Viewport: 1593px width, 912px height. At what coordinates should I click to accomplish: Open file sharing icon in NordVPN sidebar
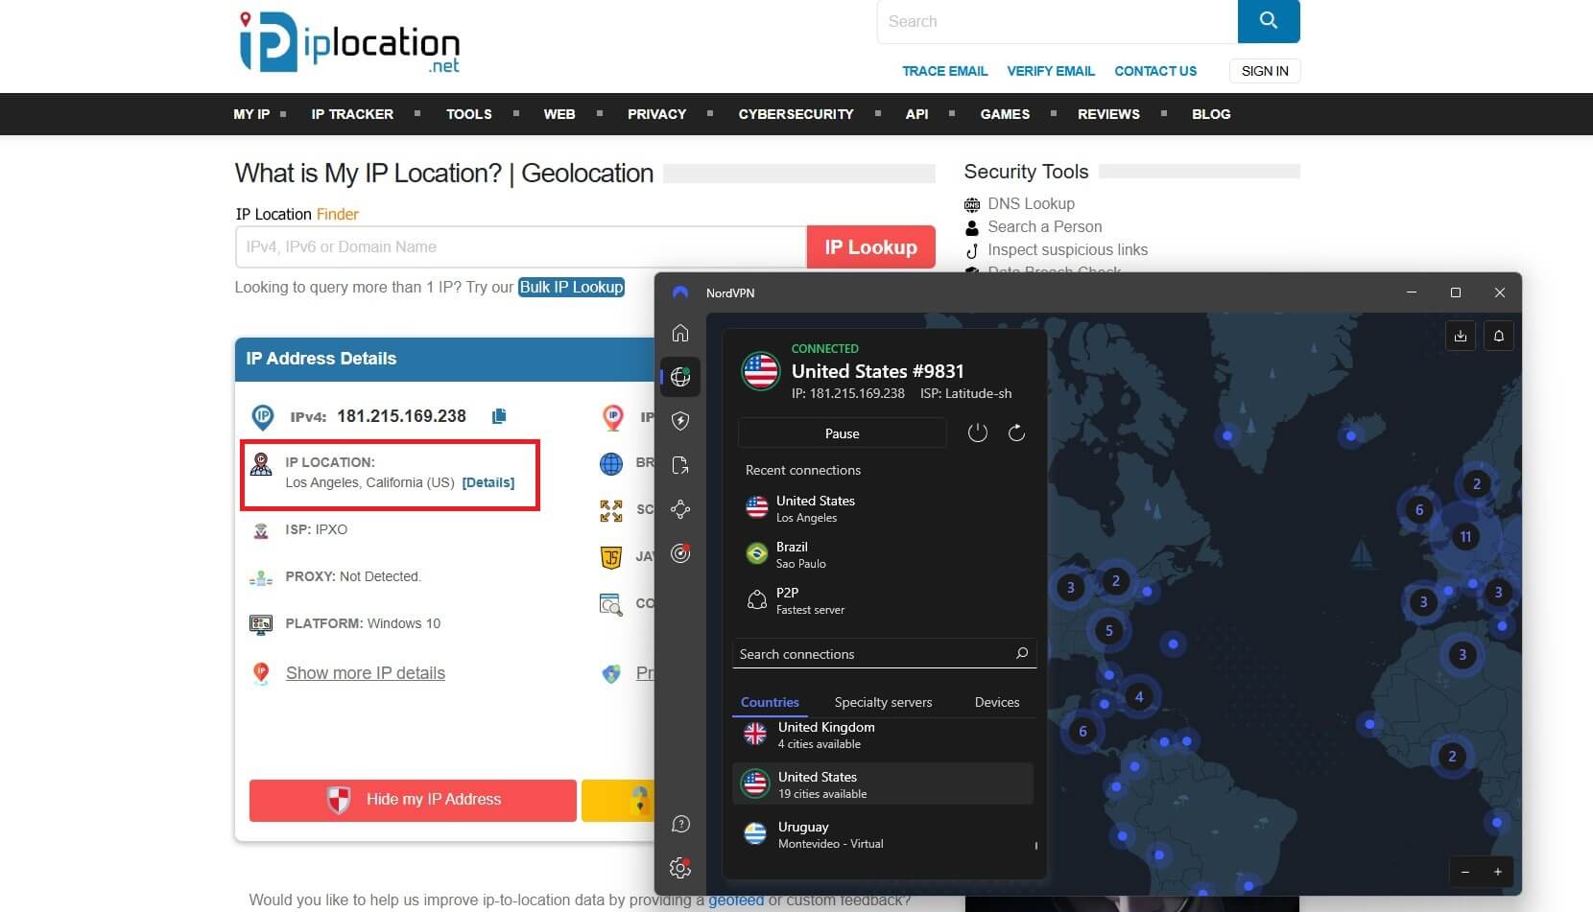[x=680, y=465]
